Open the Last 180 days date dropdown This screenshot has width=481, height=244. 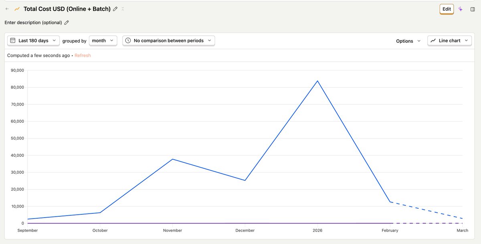(33, 41)
